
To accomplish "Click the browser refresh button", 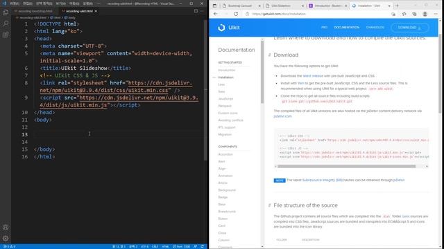I will pyautogui.click(x=236, y=14).
